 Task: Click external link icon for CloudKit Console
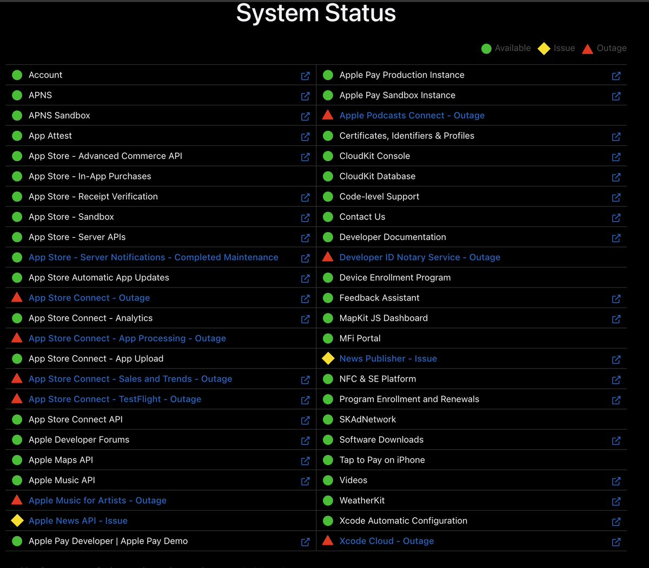616,157
